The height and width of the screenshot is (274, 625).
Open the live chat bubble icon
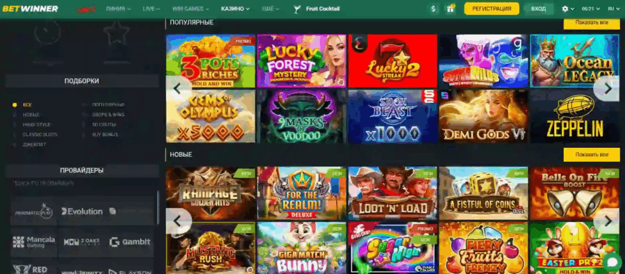612,262
